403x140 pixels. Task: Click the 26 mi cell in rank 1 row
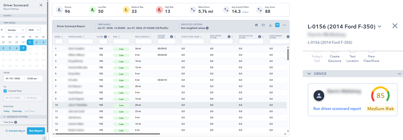click(138, 48)
